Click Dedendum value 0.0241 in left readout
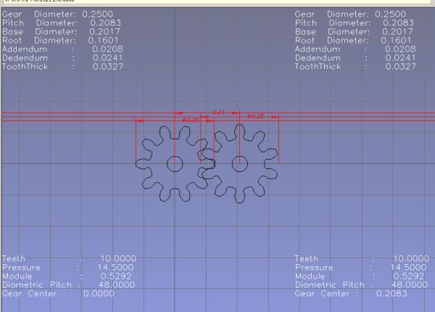The image size is (435, 312). click(x=107, y=58)
